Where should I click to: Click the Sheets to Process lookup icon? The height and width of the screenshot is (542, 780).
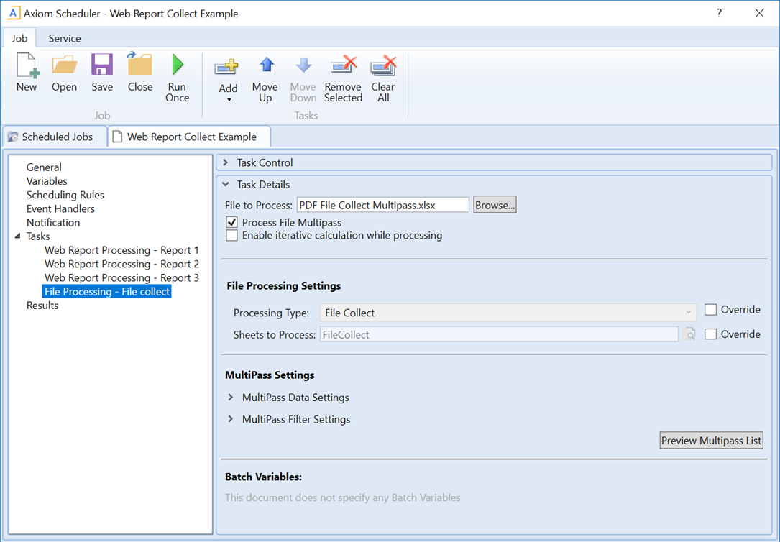click(689, 334)
